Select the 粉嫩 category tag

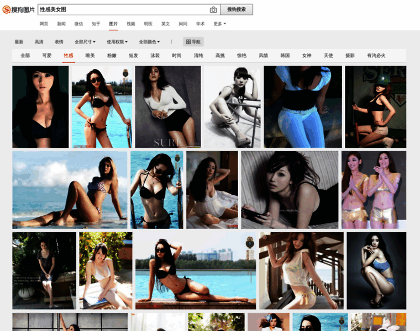112,56
